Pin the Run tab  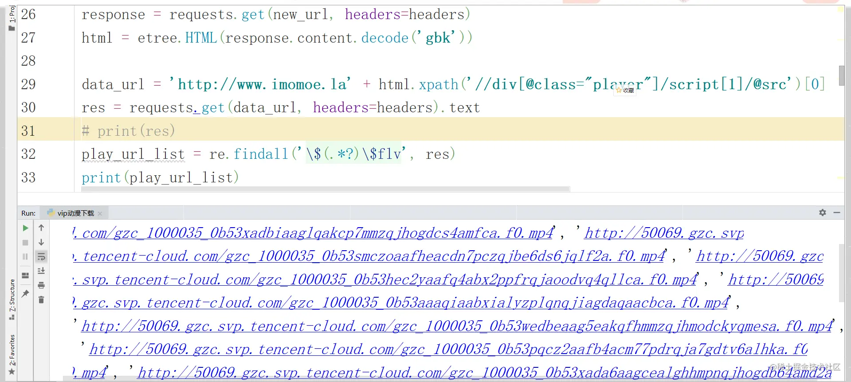click(25, 293)
